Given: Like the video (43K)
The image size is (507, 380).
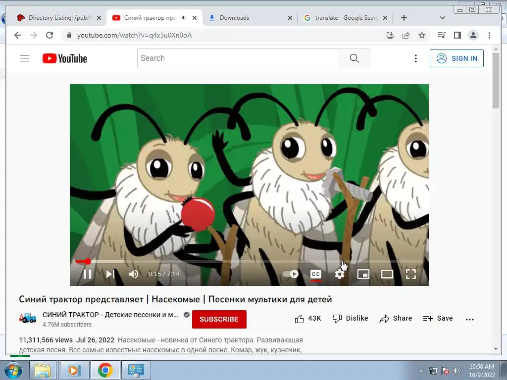Looking at the screenshot, I should [308, 319].
